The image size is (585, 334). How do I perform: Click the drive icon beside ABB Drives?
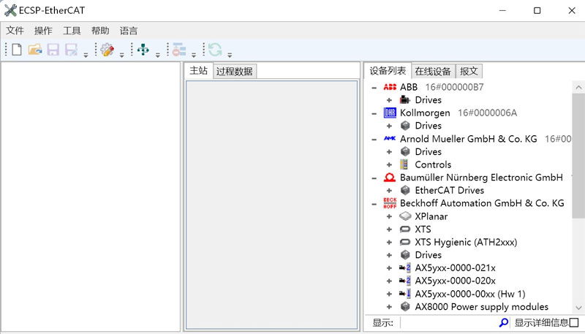[x=405, y=100]
